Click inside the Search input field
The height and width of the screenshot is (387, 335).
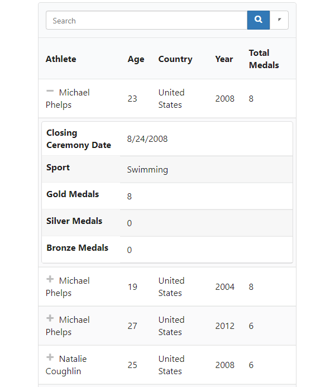pos(146,21)
